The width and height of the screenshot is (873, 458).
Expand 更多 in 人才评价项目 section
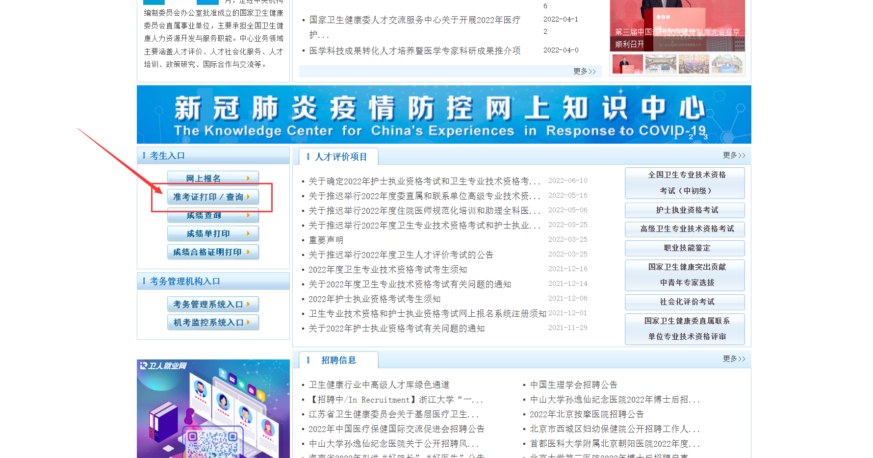click(734, 155)
